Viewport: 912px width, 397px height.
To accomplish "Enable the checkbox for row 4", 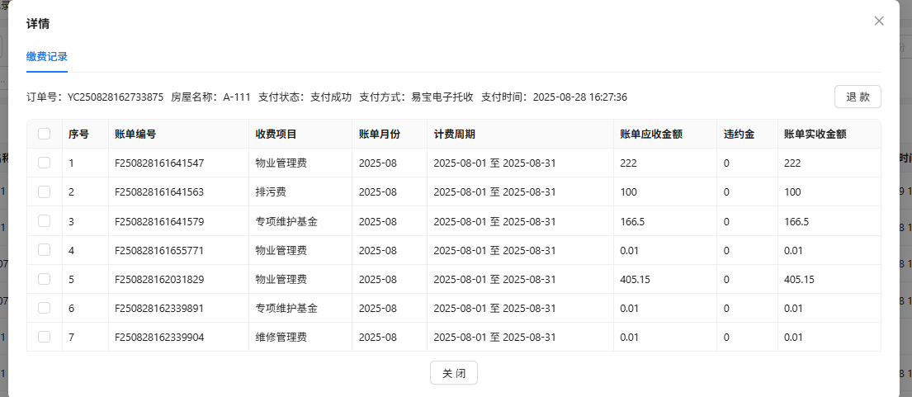I will 45,249.
